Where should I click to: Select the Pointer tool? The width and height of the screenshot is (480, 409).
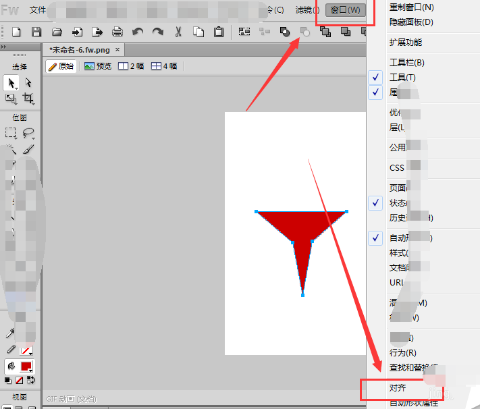pyautogui.click(x=11, y=83)
